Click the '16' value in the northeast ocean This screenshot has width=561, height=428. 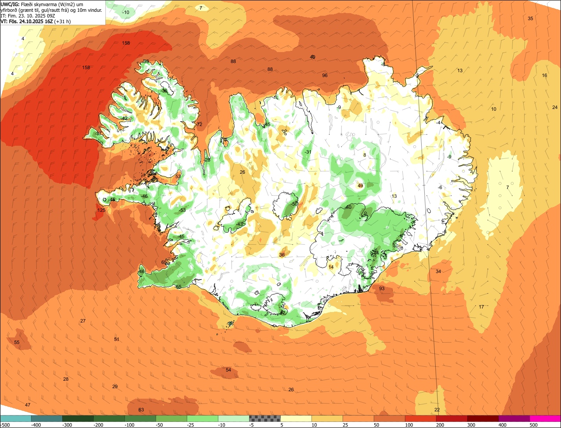tap(544, 76)
